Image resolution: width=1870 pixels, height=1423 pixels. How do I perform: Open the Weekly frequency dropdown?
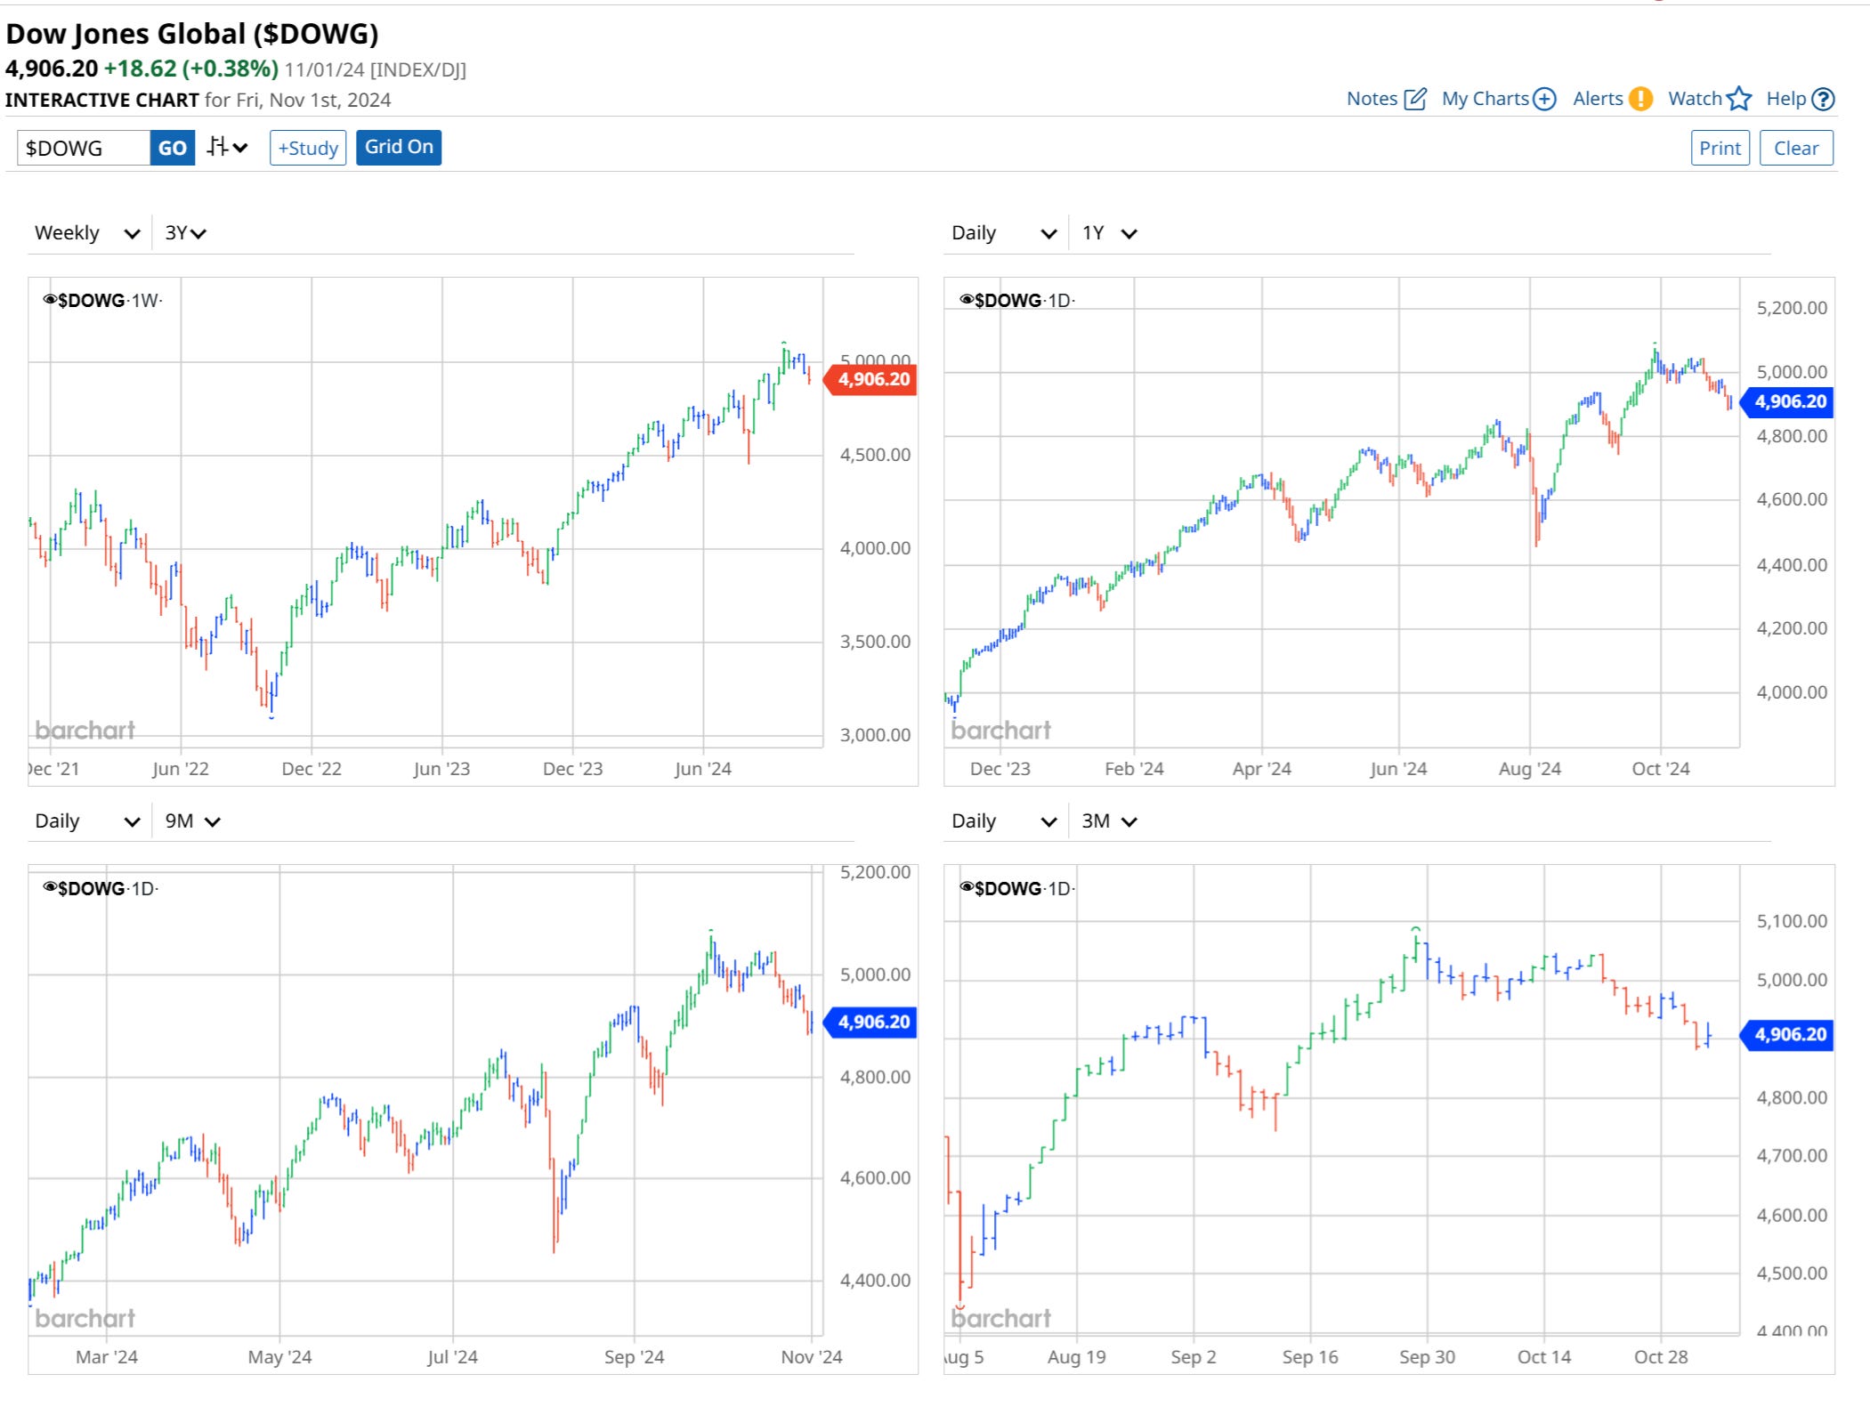point(86,233)
